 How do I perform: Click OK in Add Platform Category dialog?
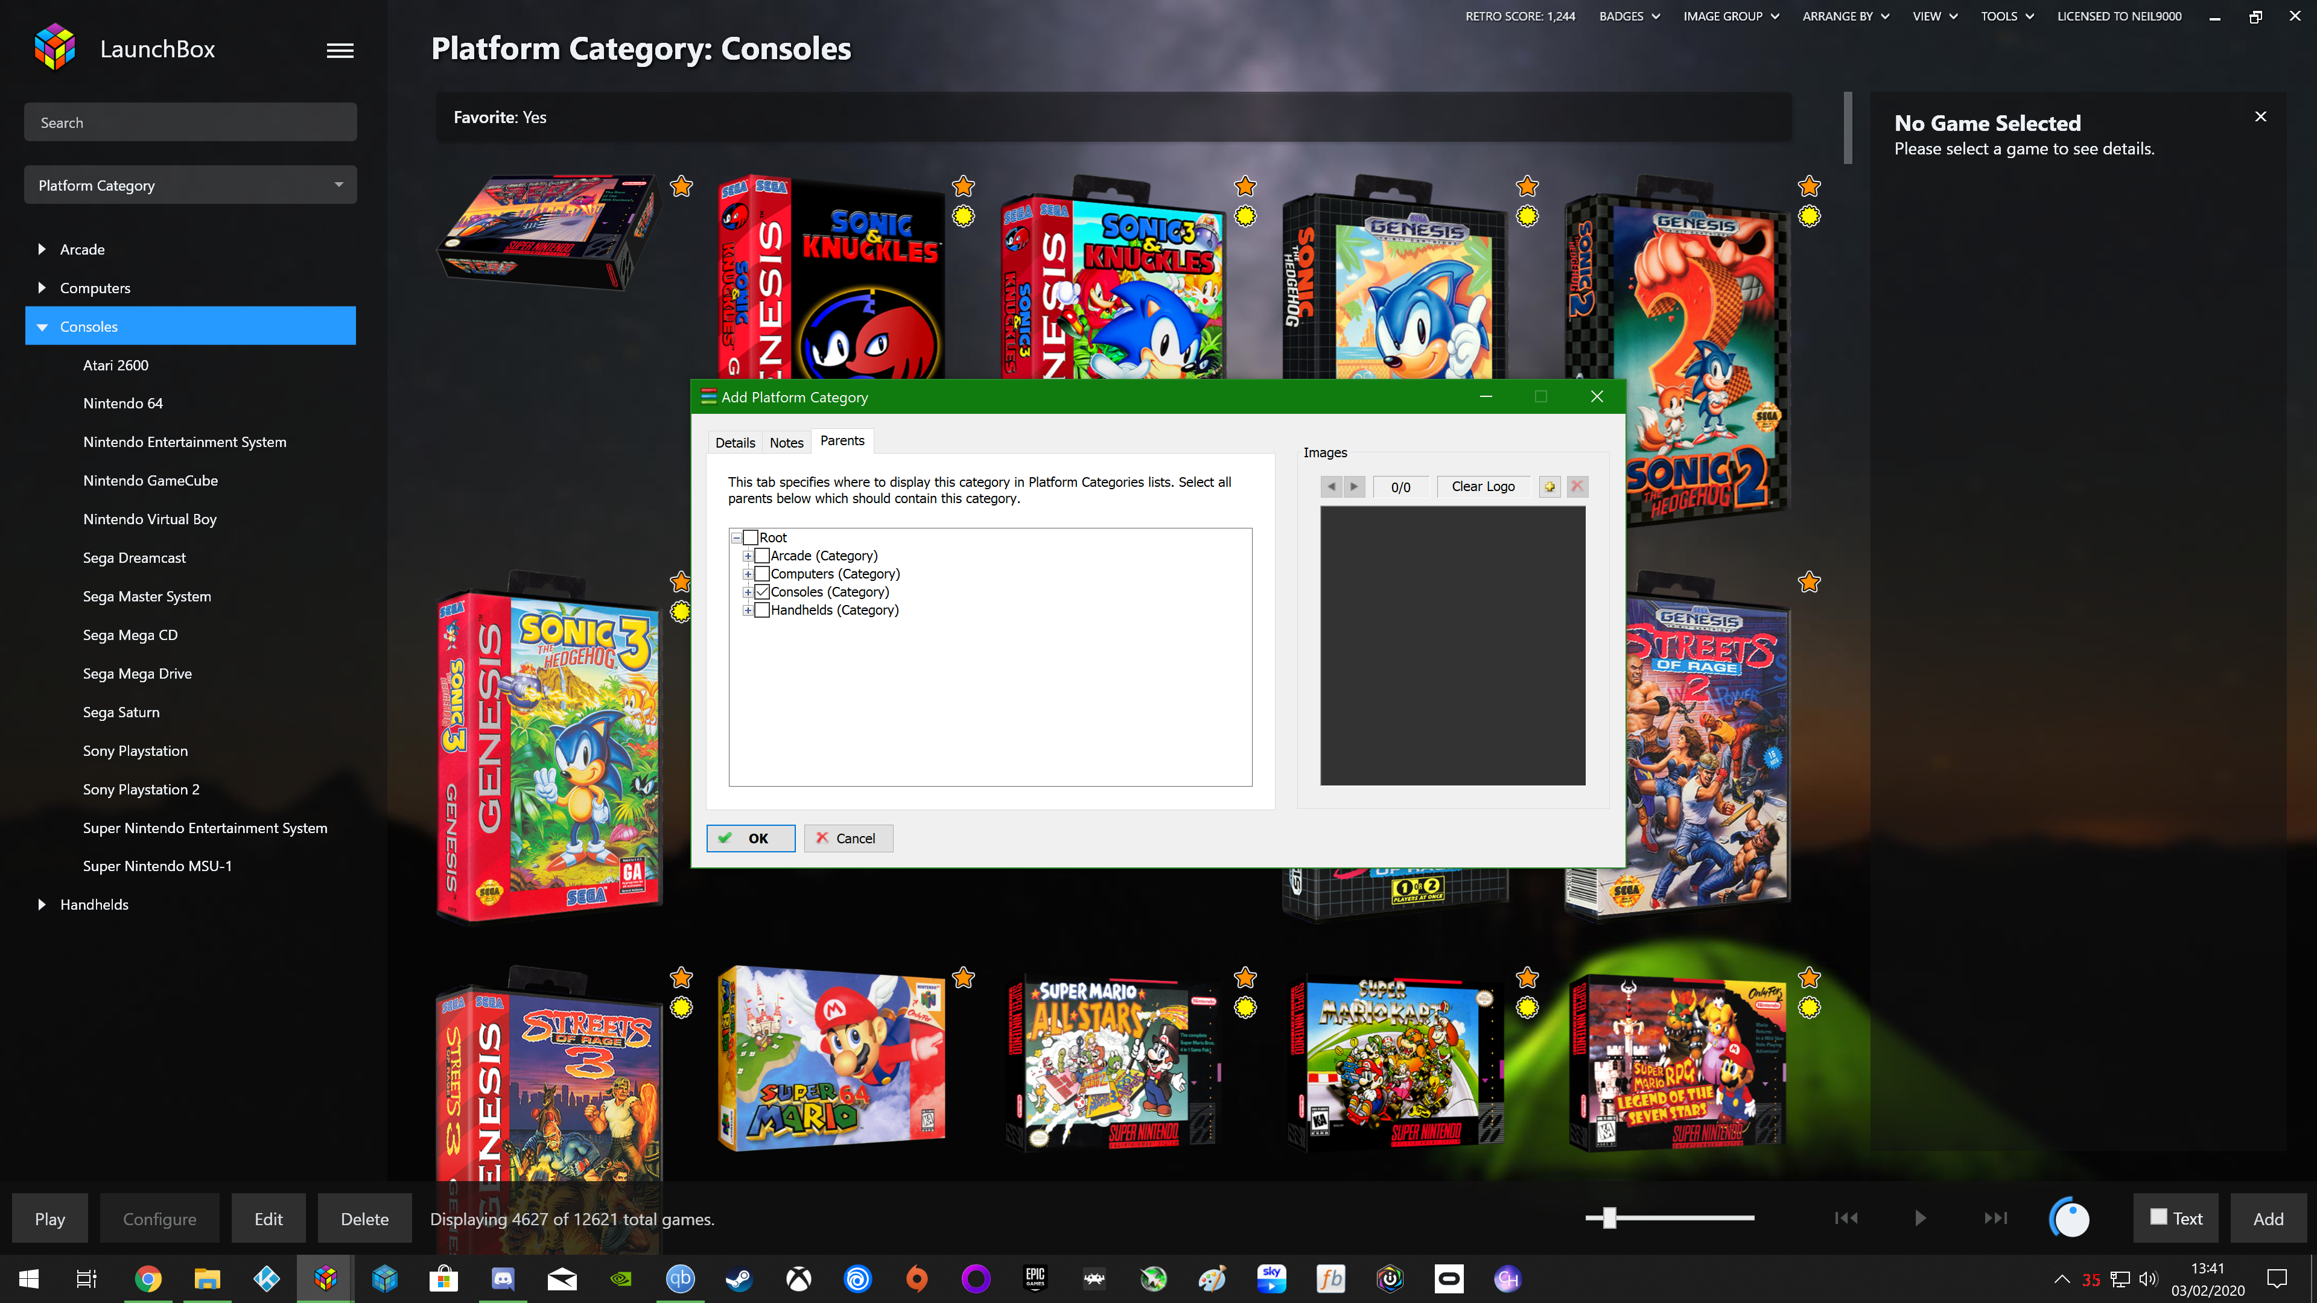point(750,838)
